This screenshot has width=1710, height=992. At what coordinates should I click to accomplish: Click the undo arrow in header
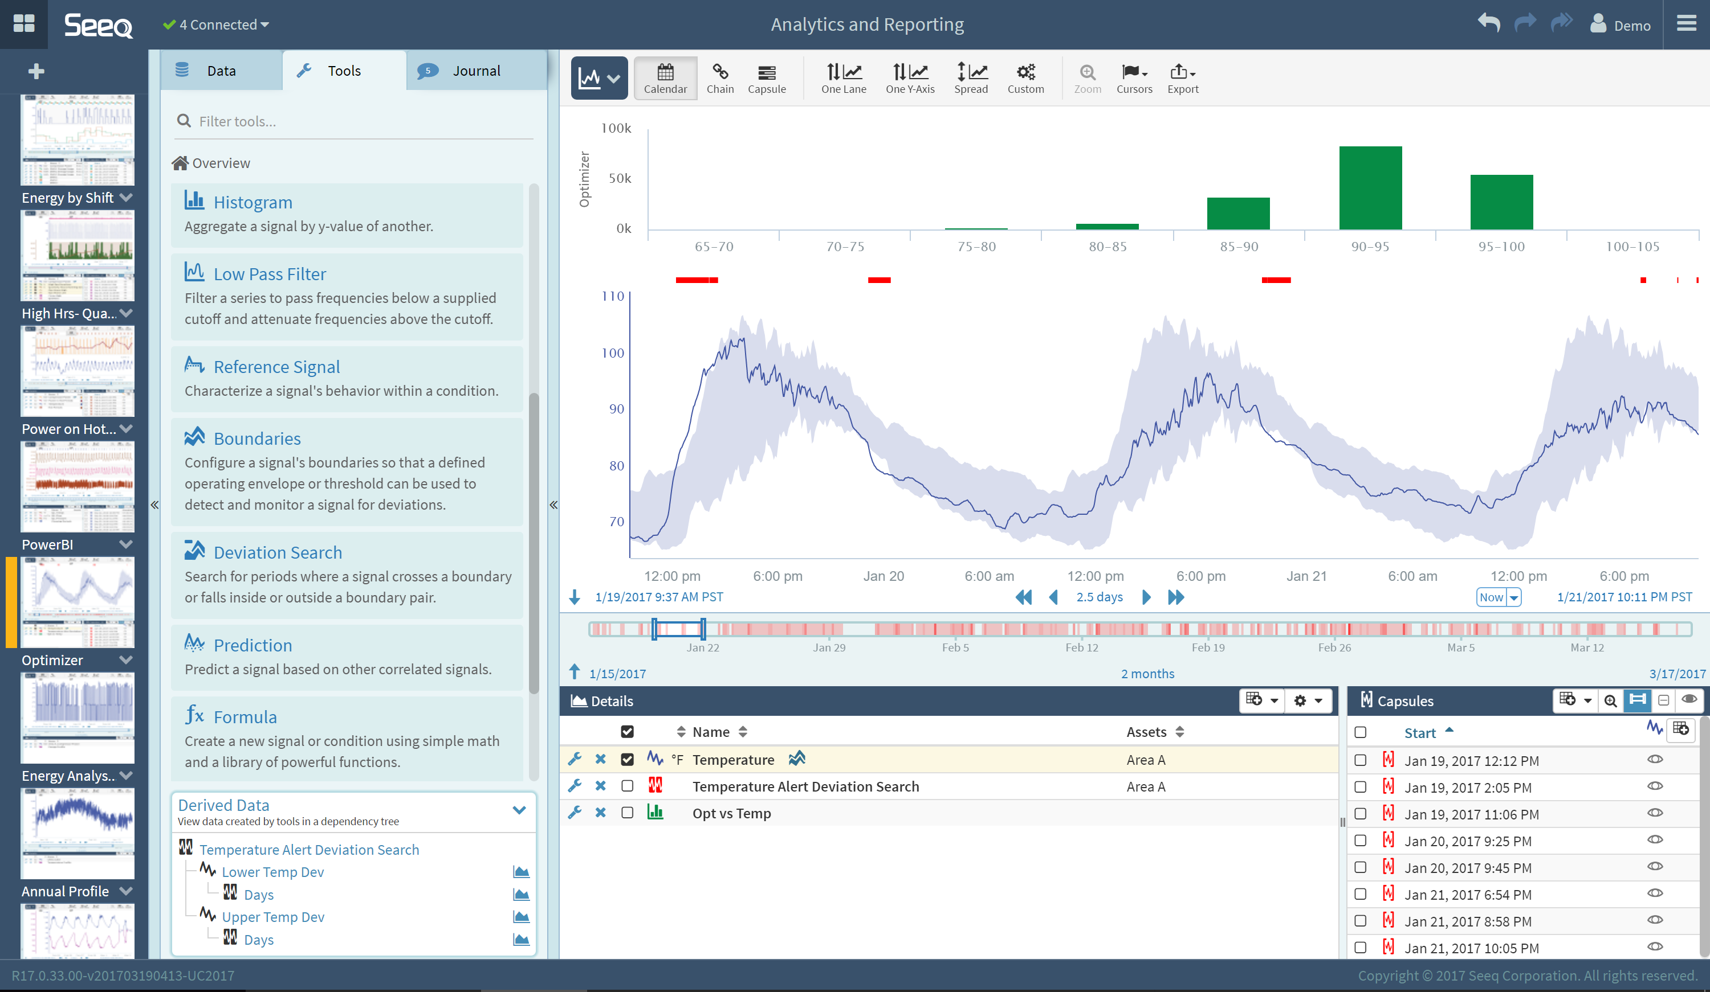(1489, 23)
